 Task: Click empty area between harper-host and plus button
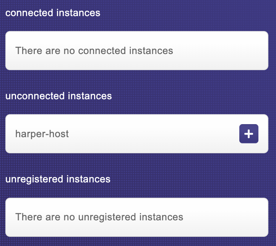pos(153,134)
